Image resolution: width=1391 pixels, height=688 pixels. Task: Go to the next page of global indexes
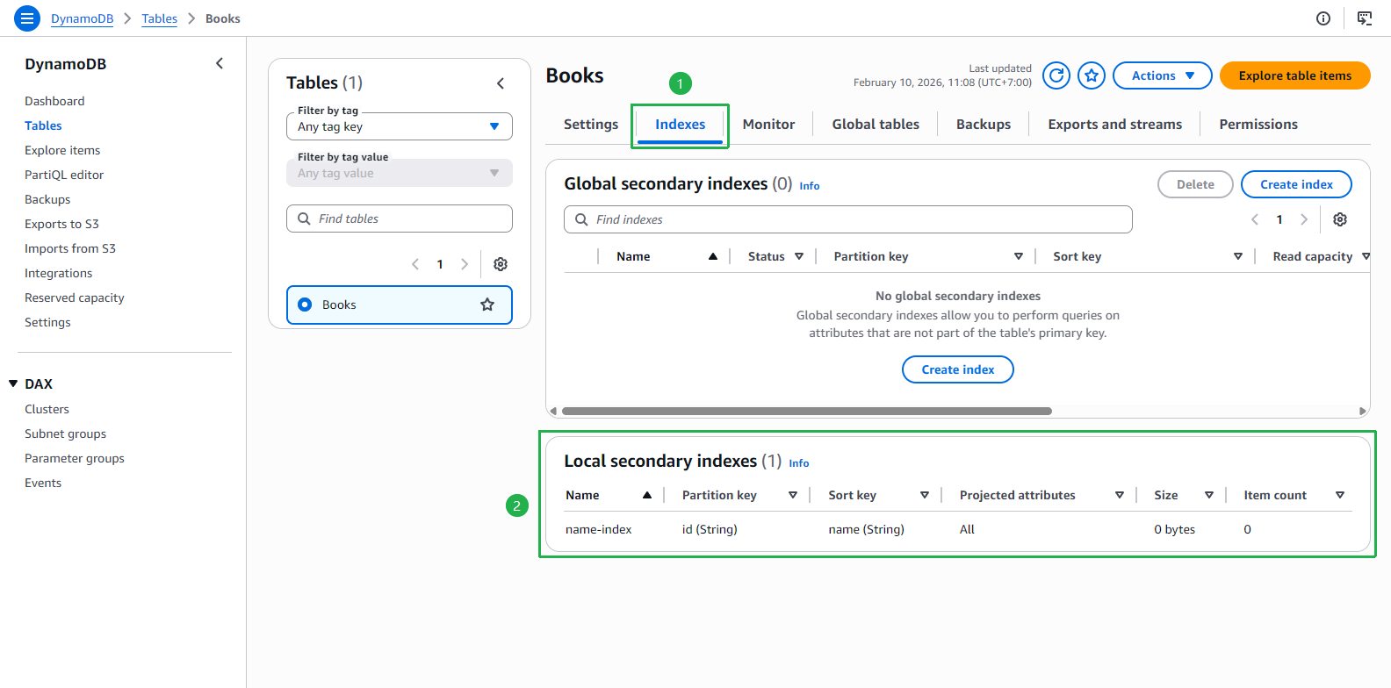(1304, 219)
